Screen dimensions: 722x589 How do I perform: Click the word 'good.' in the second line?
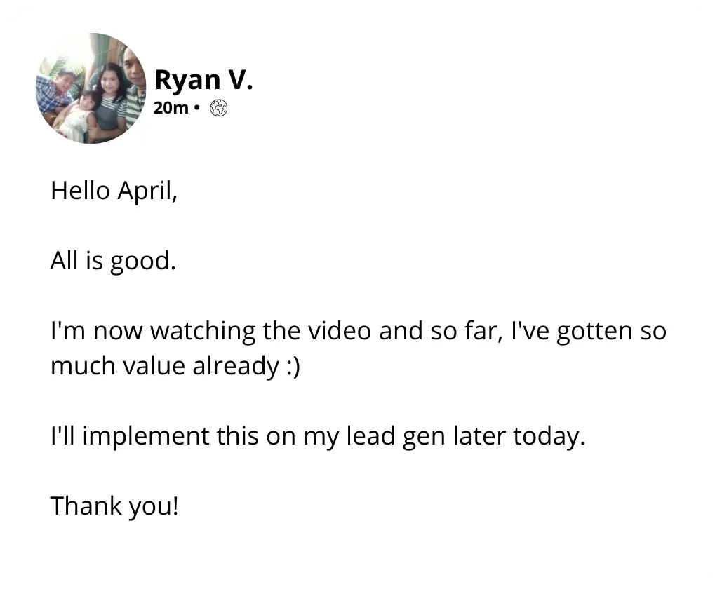point(143,261)
